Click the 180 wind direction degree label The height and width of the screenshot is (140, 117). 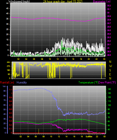(x=8, y=70)
